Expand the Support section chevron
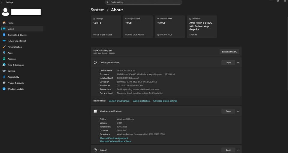The image size is (288, 153). pos(238,150)
